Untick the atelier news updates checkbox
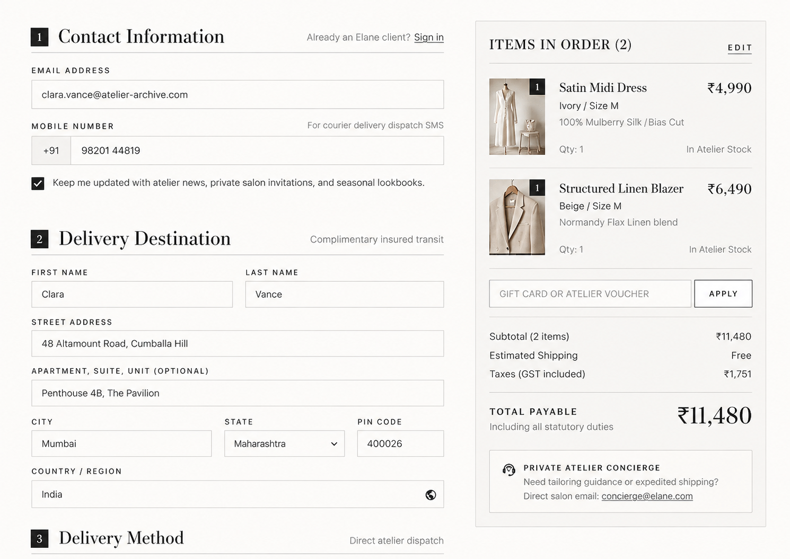The height and width of the screenshot is (559, 790). (x=38, y=183)
